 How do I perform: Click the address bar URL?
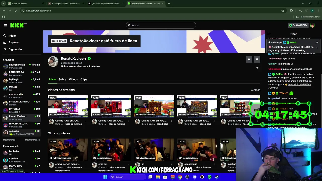coord(38,11)
